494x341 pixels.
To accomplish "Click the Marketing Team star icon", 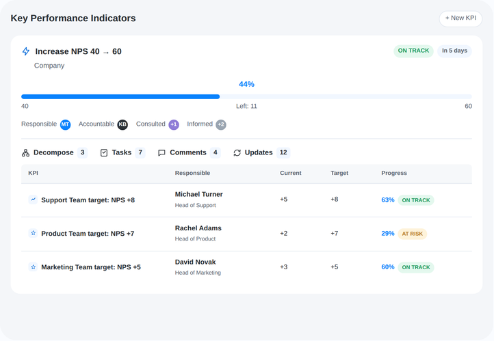I will point(33,267).
